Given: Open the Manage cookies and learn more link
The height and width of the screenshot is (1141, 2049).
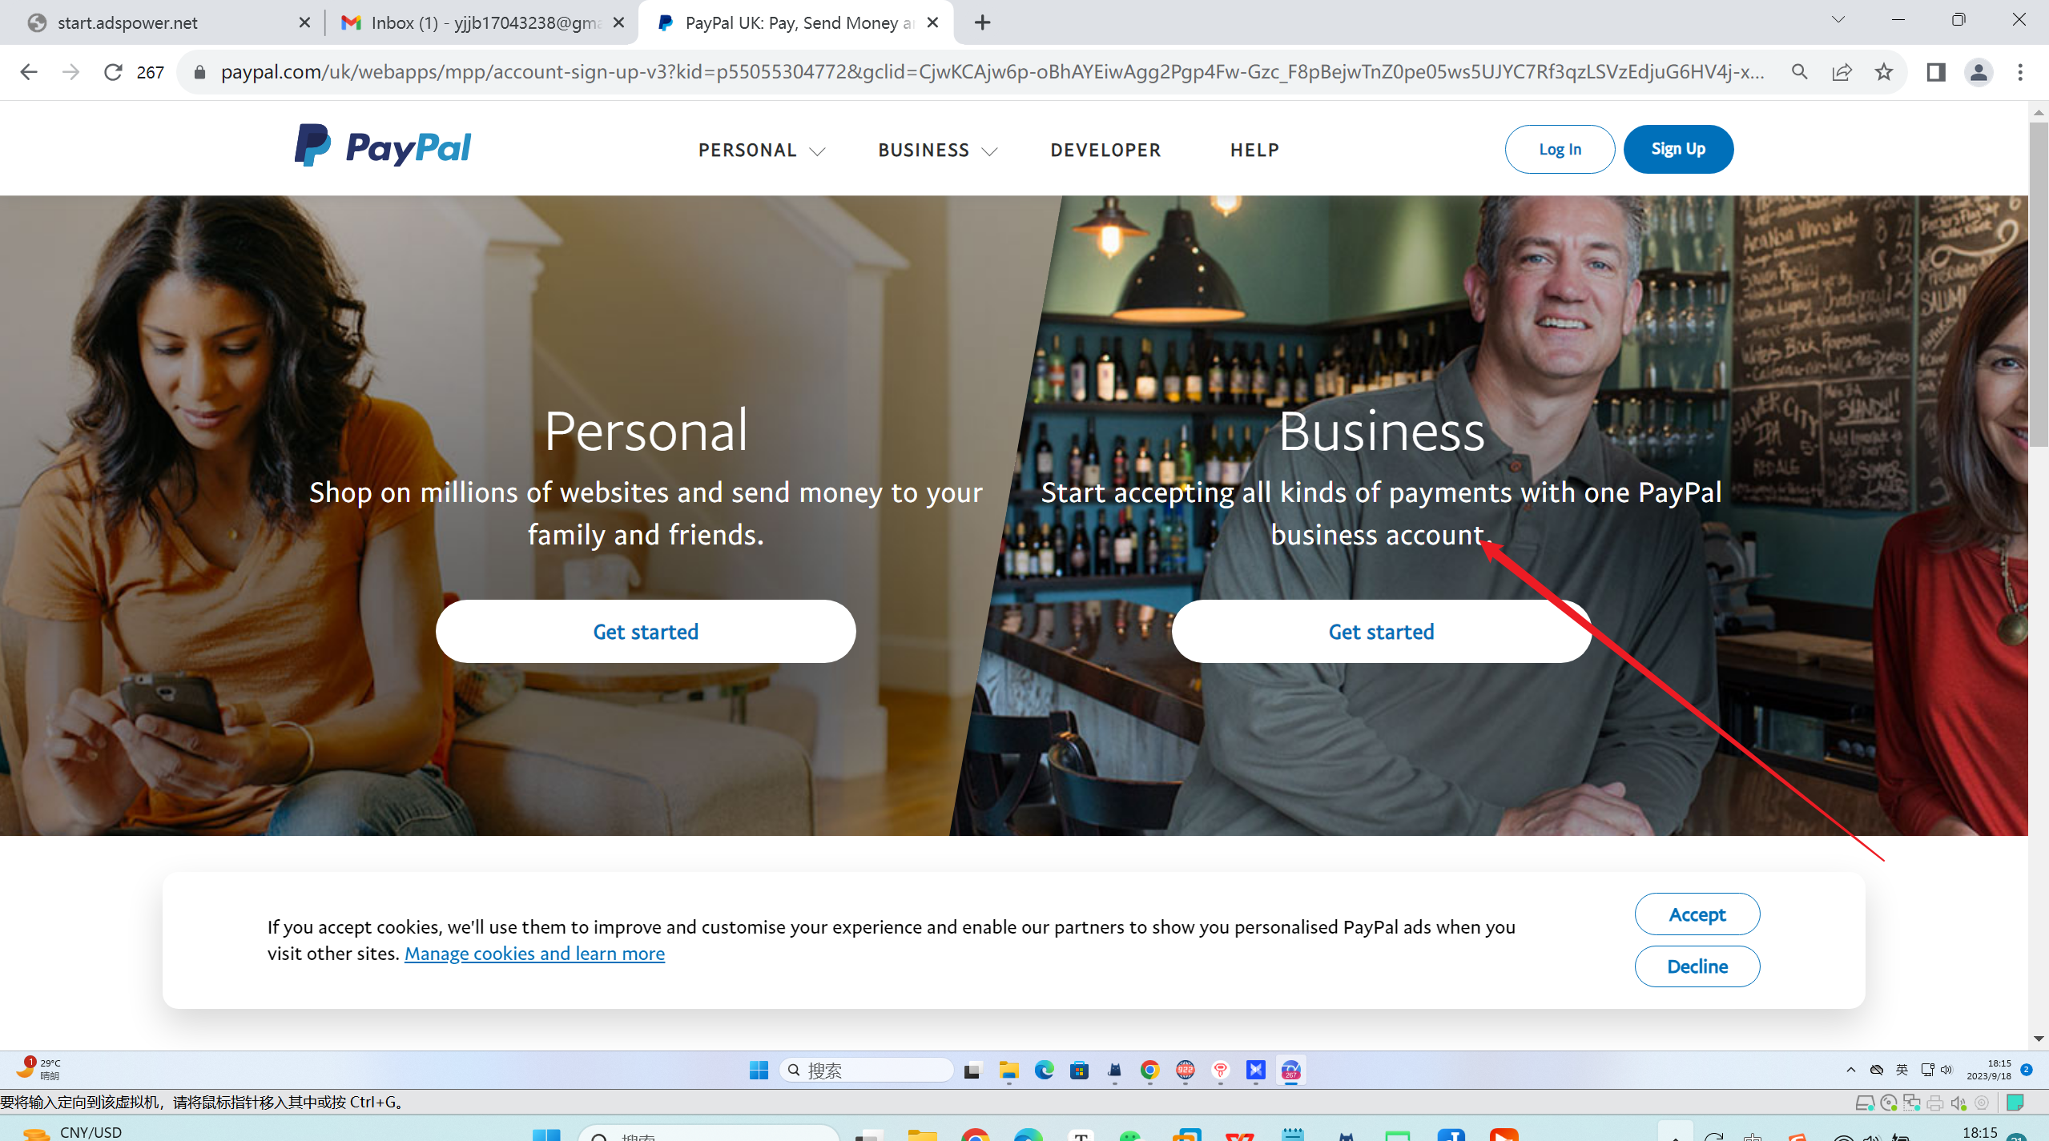Looking at the screenshot, I should tap(534, 953).
